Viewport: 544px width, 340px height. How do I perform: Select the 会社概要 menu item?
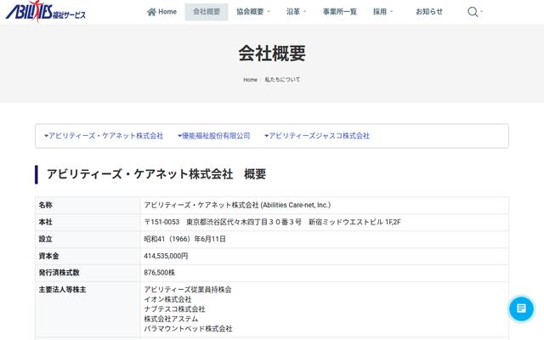point(207,12)
